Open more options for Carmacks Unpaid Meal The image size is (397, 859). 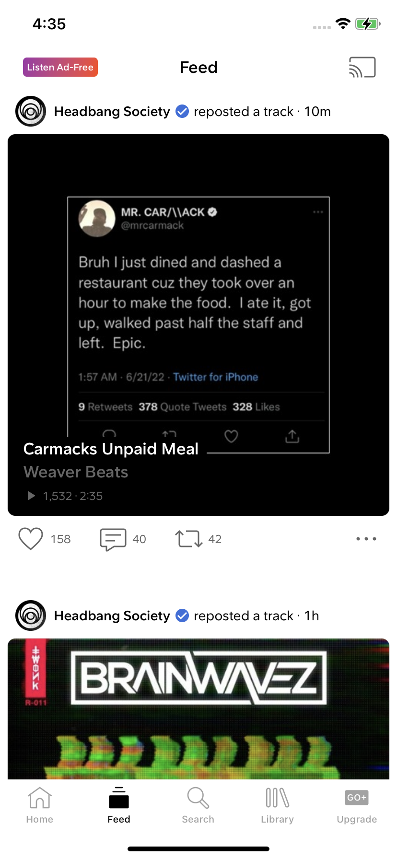(366, 539)
